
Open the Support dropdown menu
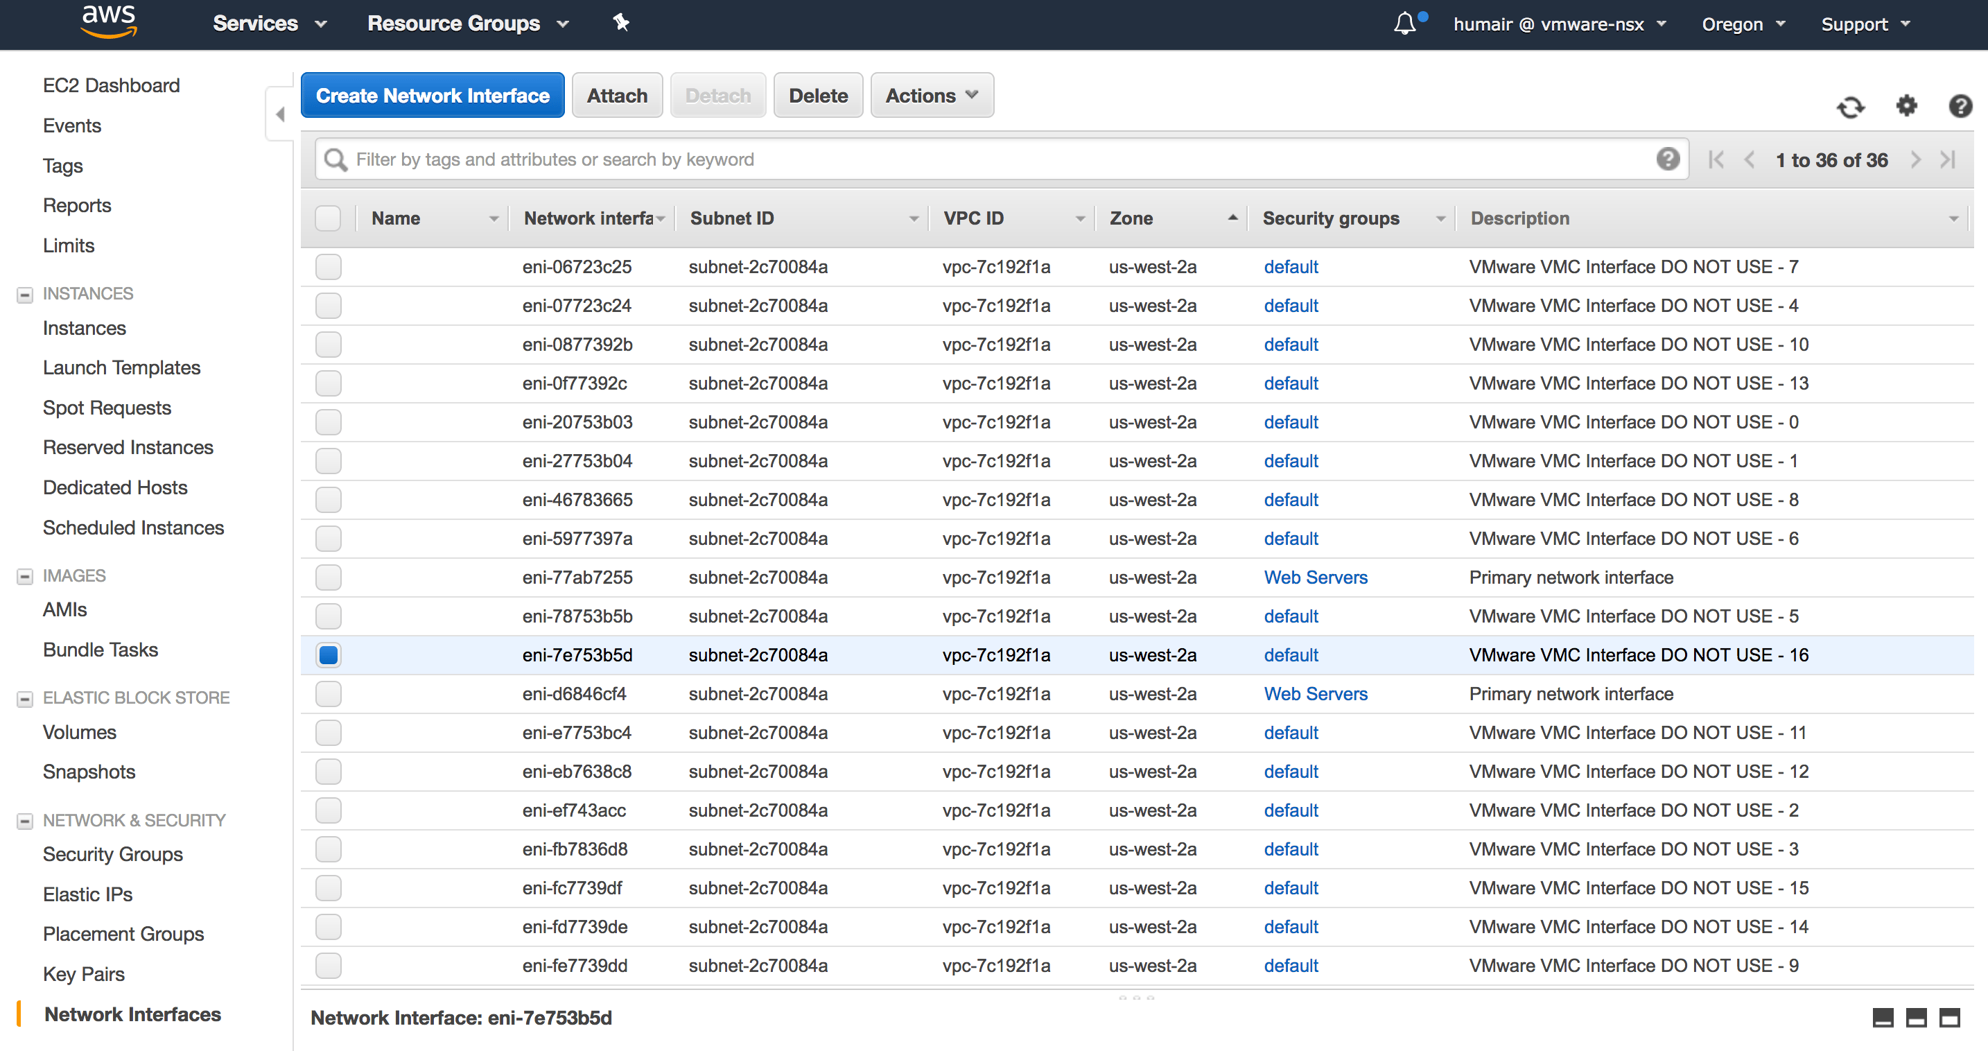(1865, 24)
